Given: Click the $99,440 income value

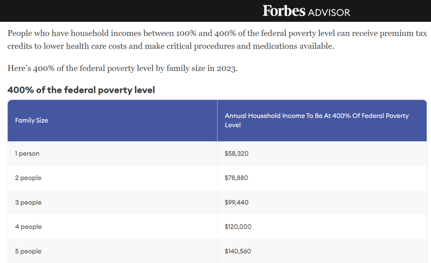Looking at the screenshot, I should pyautogui.click(x=237, y=203).
